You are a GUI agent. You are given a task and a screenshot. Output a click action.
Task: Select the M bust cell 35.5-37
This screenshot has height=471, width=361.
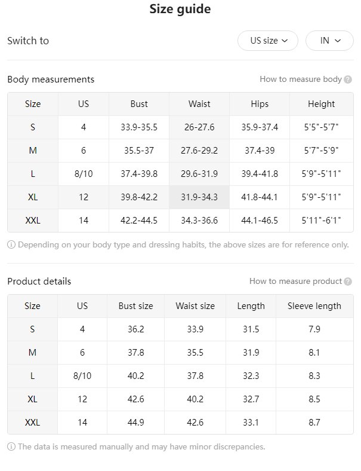click(139, 151)
